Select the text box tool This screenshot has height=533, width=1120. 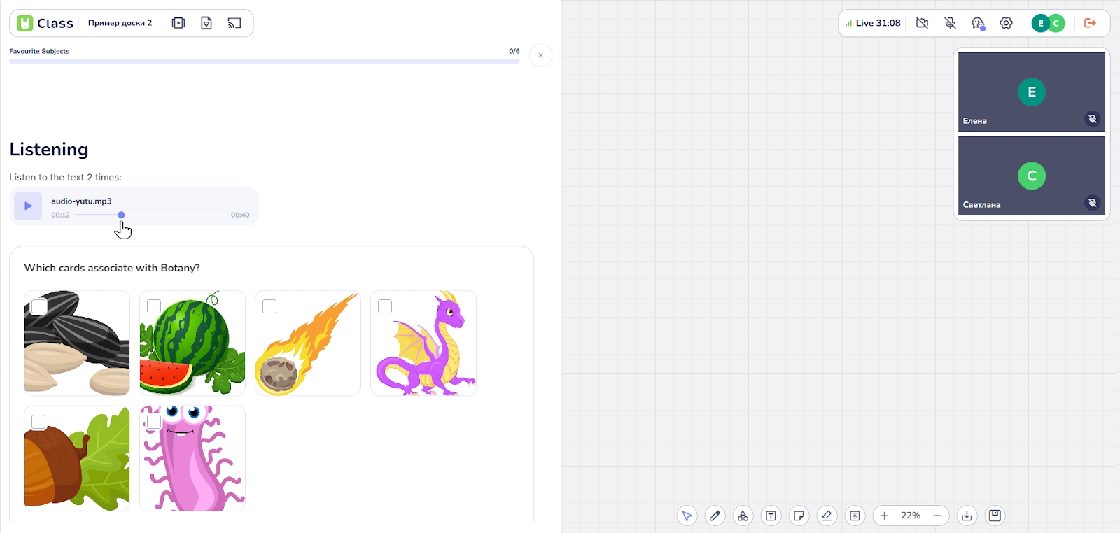pyautogui.click(x=771, y=516)
